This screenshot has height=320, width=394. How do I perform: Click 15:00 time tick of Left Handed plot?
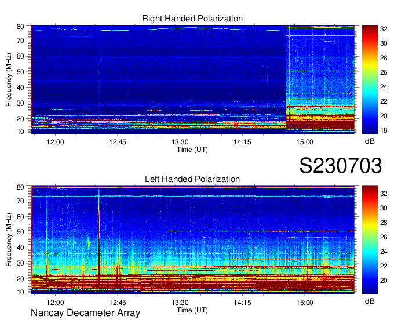(x=305, y=303)
